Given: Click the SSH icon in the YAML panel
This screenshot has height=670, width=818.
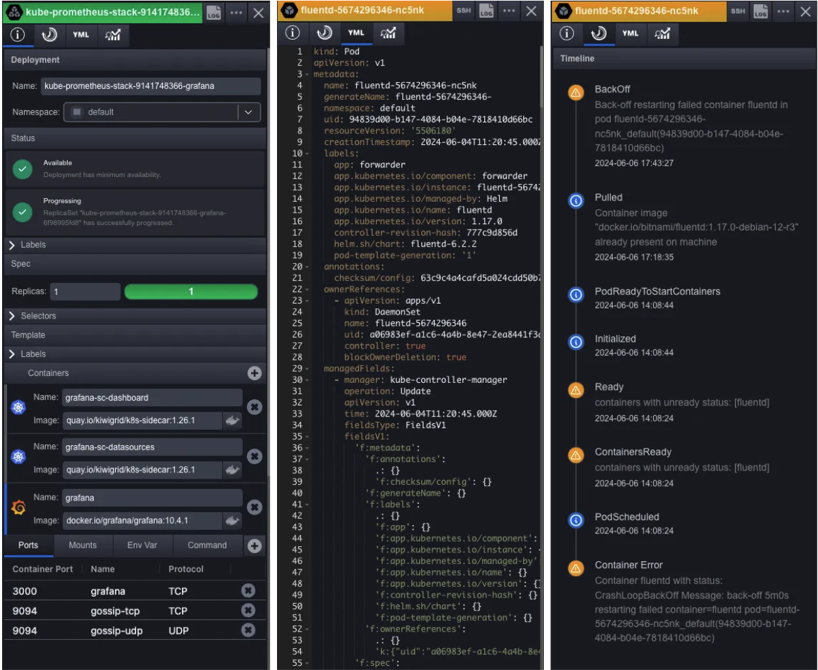Looking at the screenshot, I should (463, 12).
